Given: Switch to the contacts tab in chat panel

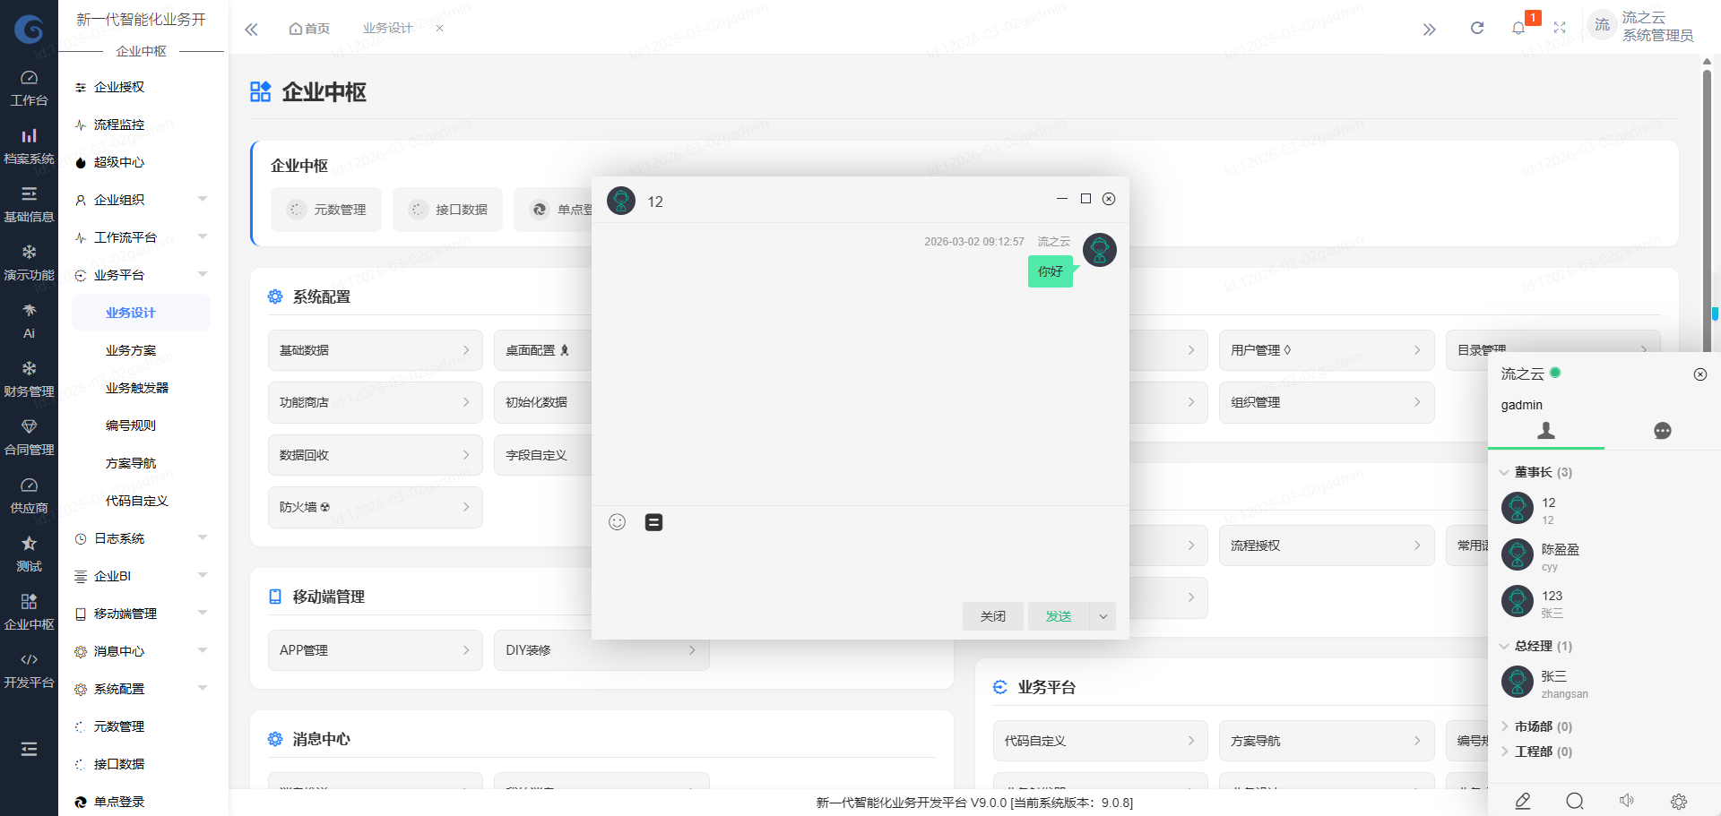Looking at the screenshot, I should click(1544, 431).
